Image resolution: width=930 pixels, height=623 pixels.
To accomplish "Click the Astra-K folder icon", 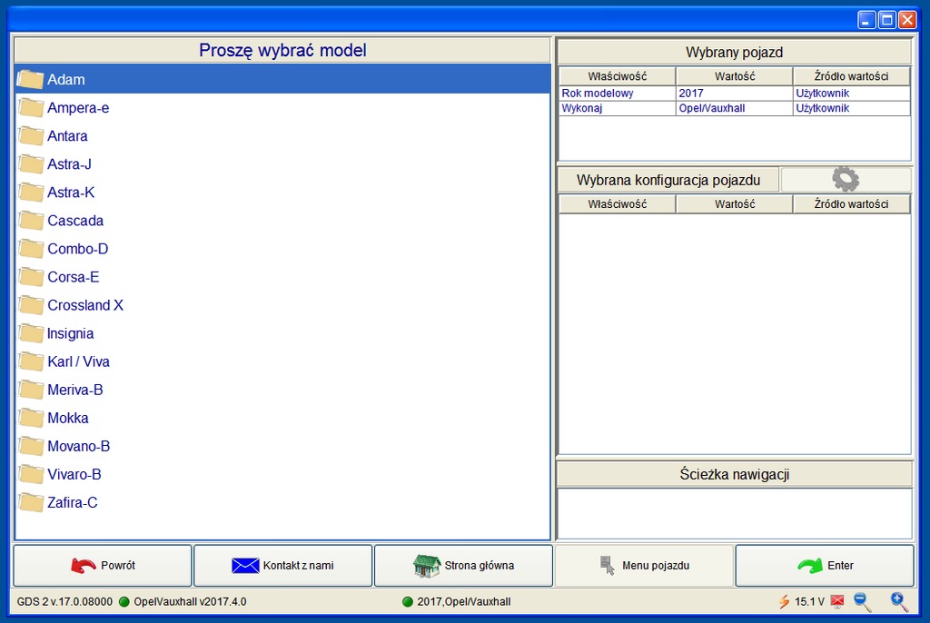I will pyautogui.click(x=31, y=193).
